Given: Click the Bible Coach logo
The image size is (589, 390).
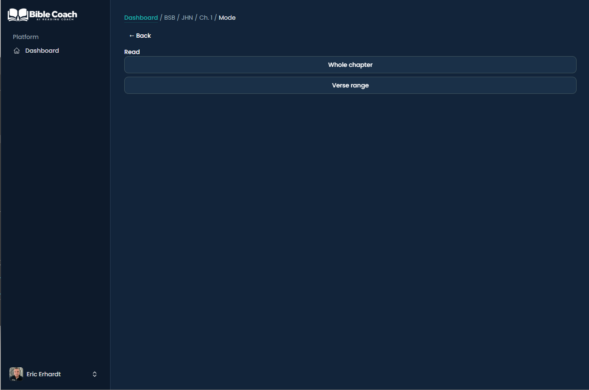Looking at the screenshot, I should (42, 15).
